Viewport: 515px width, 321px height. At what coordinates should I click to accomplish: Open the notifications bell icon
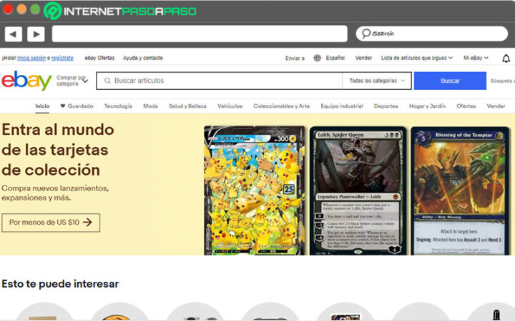506,58
